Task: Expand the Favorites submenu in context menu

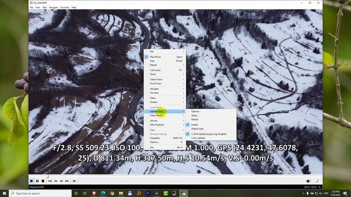Action: tap(165, 92)
